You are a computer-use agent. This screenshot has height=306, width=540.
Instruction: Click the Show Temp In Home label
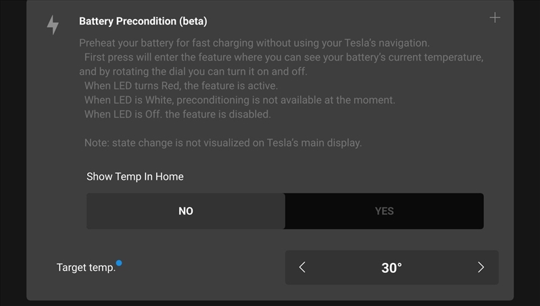coord(135,177)
